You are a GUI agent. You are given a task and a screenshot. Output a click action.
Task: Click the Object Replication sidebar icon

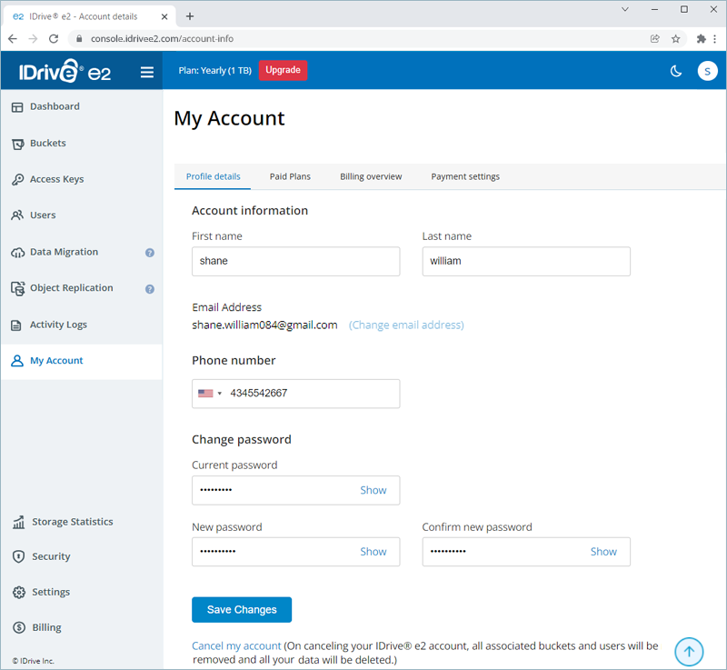point(17,288)
